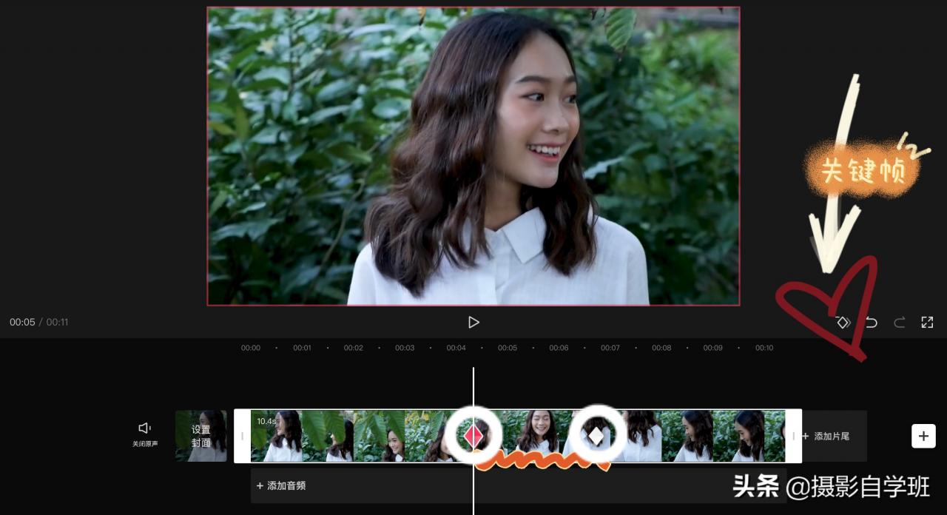Play the video preview
947x515 pixels.
pyautogui.click(x=473, y=322)
